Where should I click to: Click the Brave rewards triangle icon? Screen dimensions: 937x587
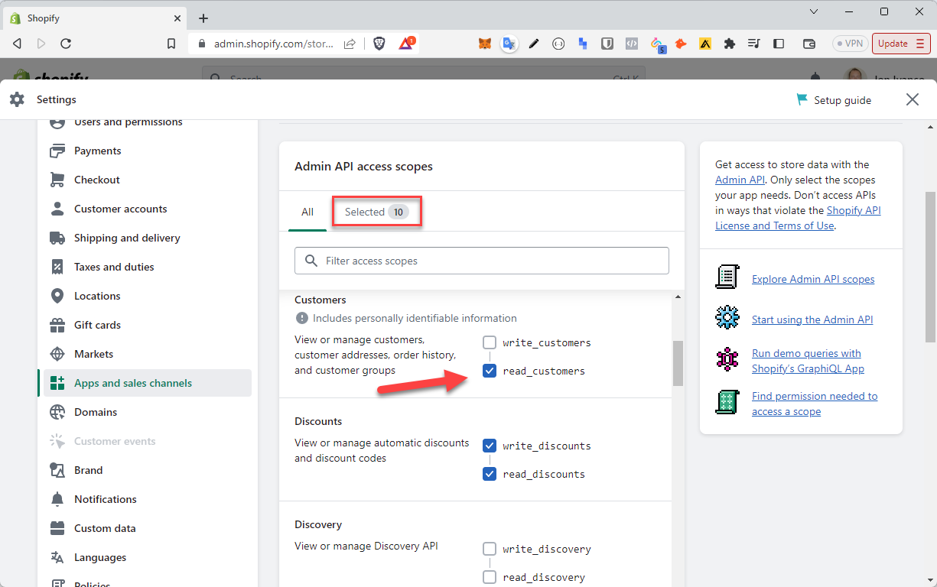coord(407,44)
